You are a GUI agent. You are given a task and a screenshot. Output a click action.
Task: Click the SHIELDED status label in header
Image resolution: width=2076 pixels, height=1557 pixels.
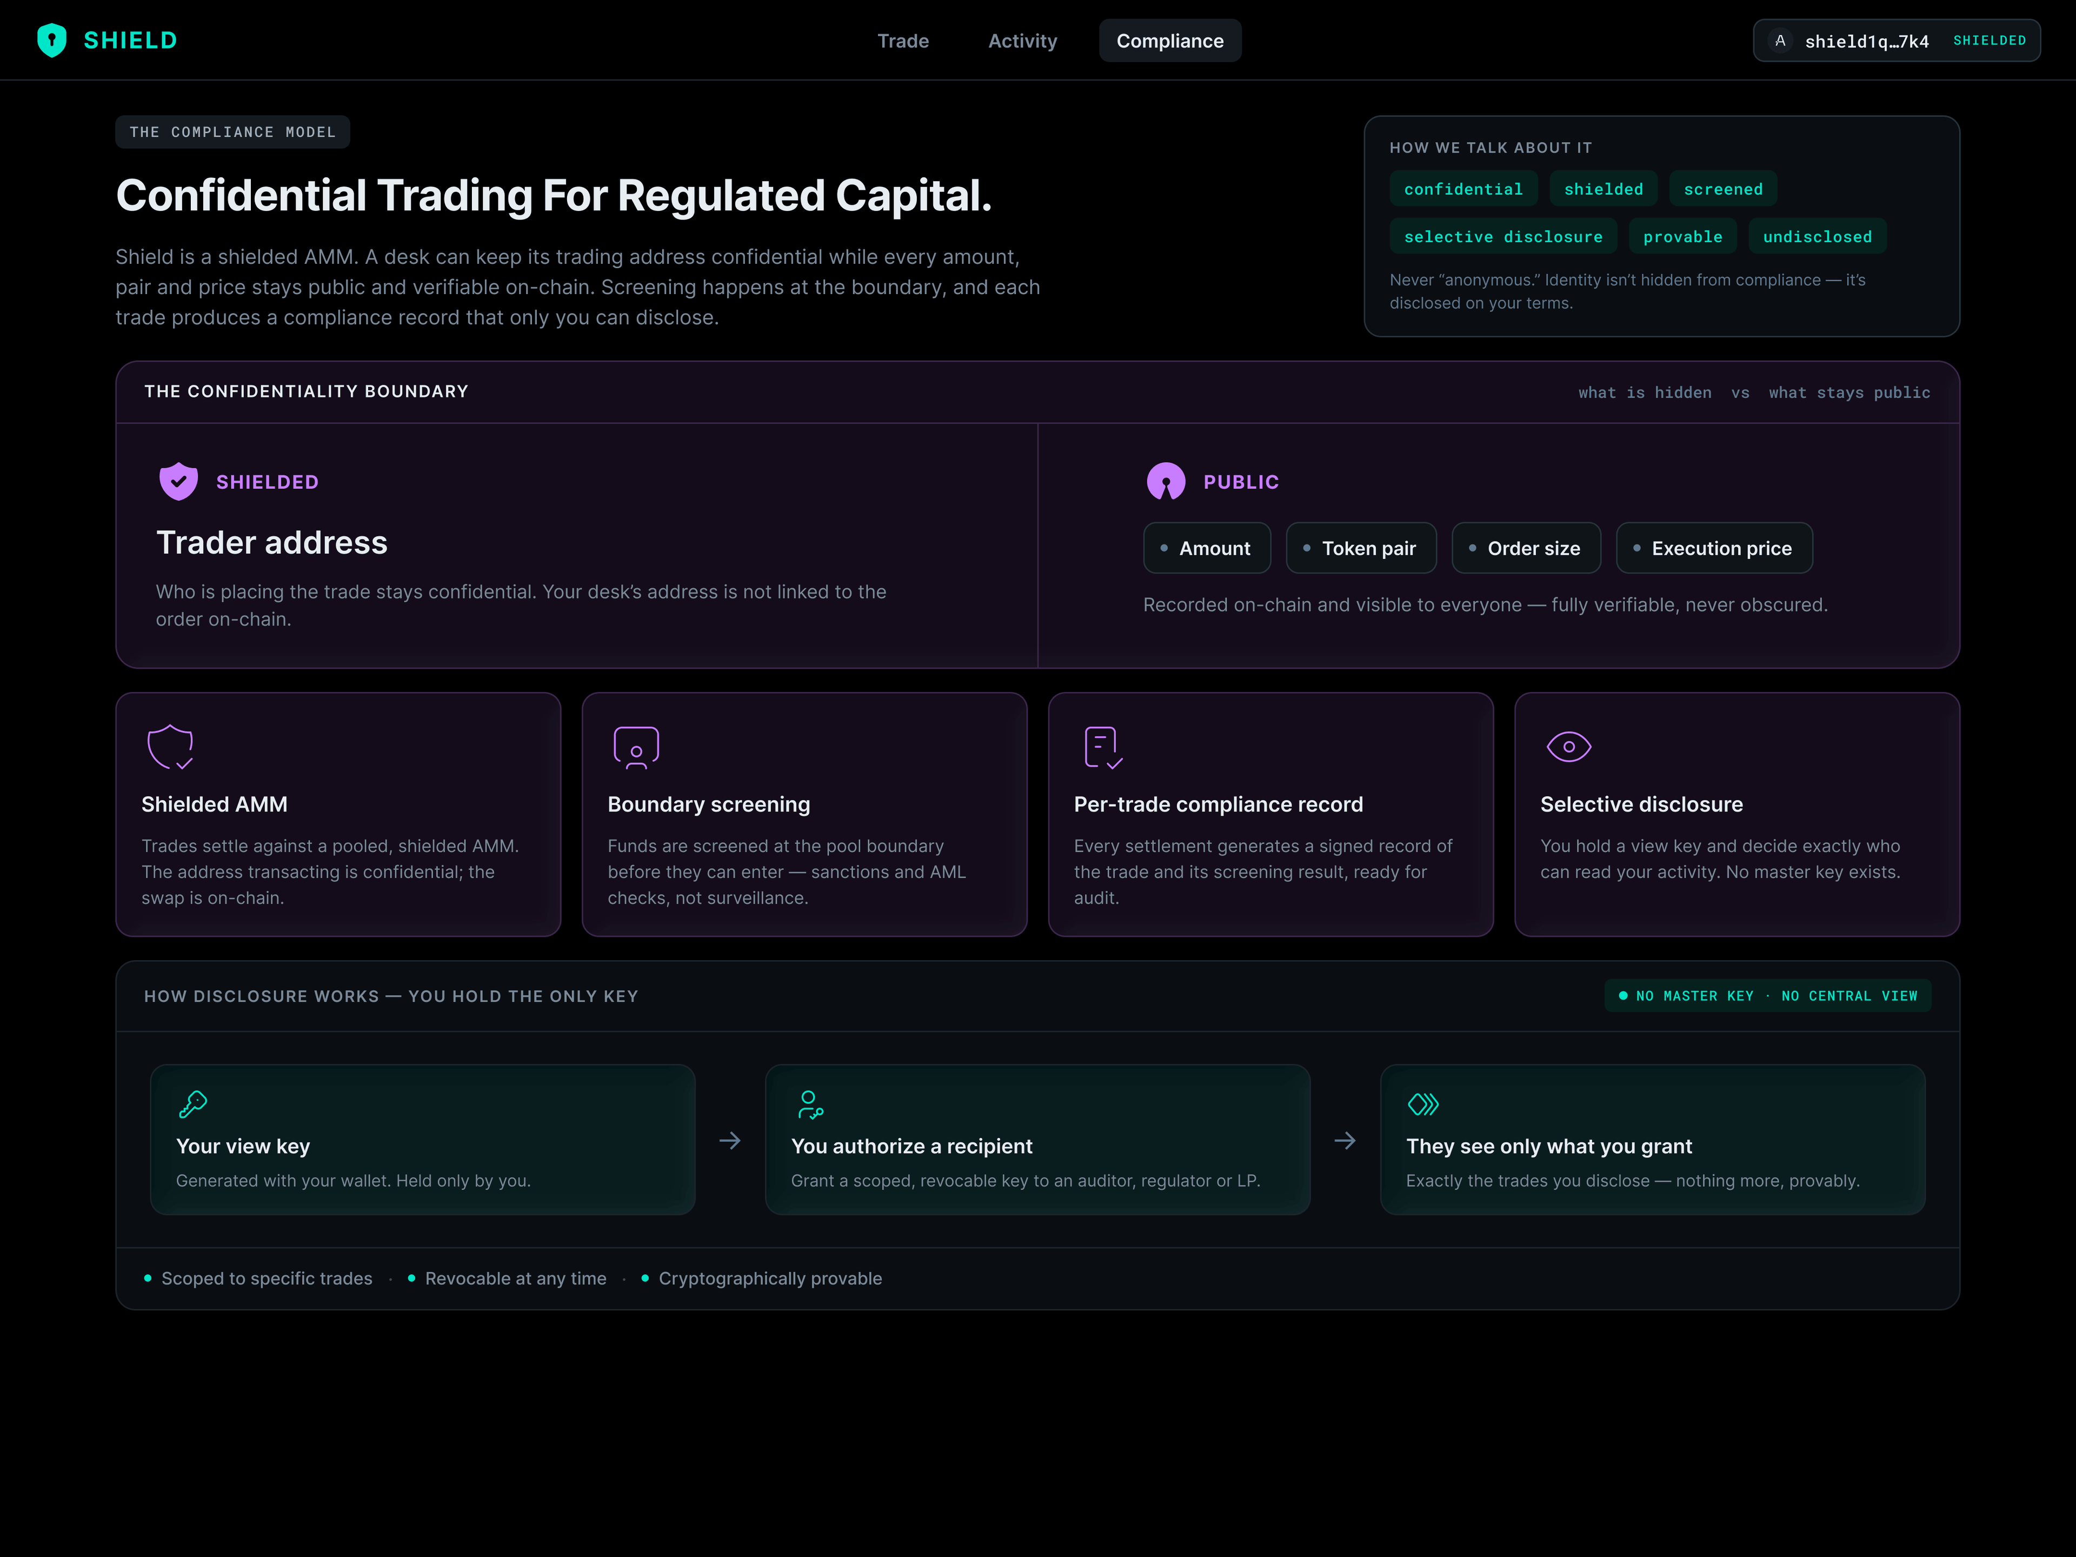(1989, 41)
